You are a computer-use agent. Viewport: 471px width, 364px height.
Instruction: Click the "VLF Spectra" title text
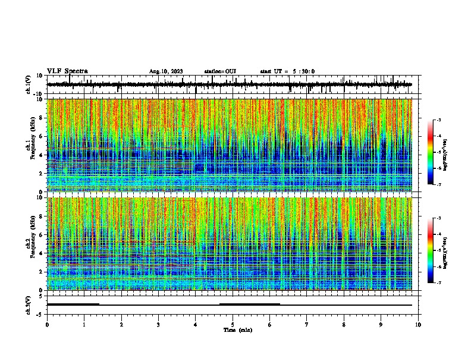[x=67, y=71]
